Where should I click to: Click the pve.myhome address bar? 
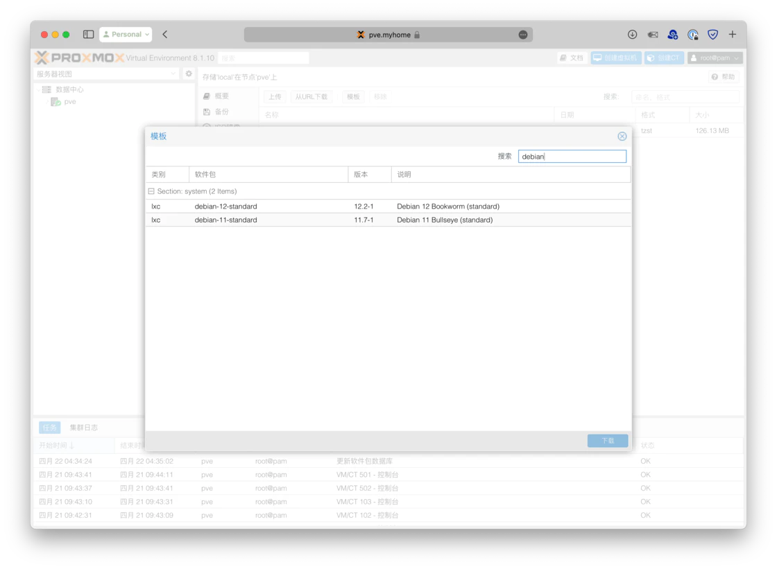pyautogui.click(x=388, y=35)
